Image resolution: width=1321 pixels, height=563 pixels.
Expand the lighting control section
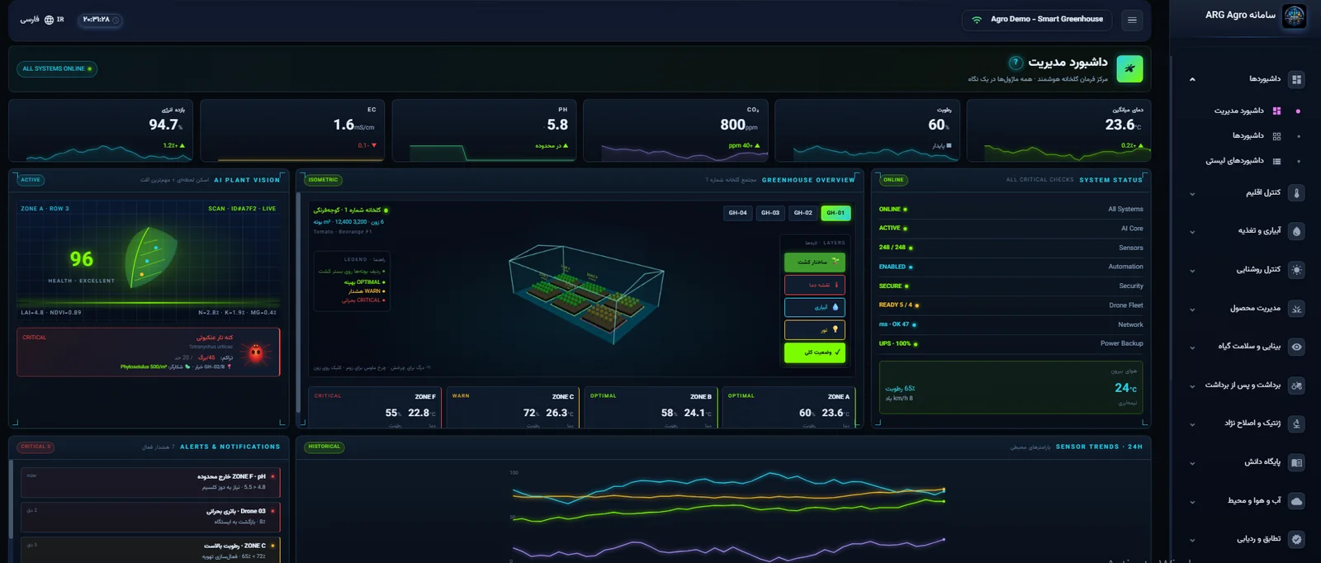click(1191, 271)
